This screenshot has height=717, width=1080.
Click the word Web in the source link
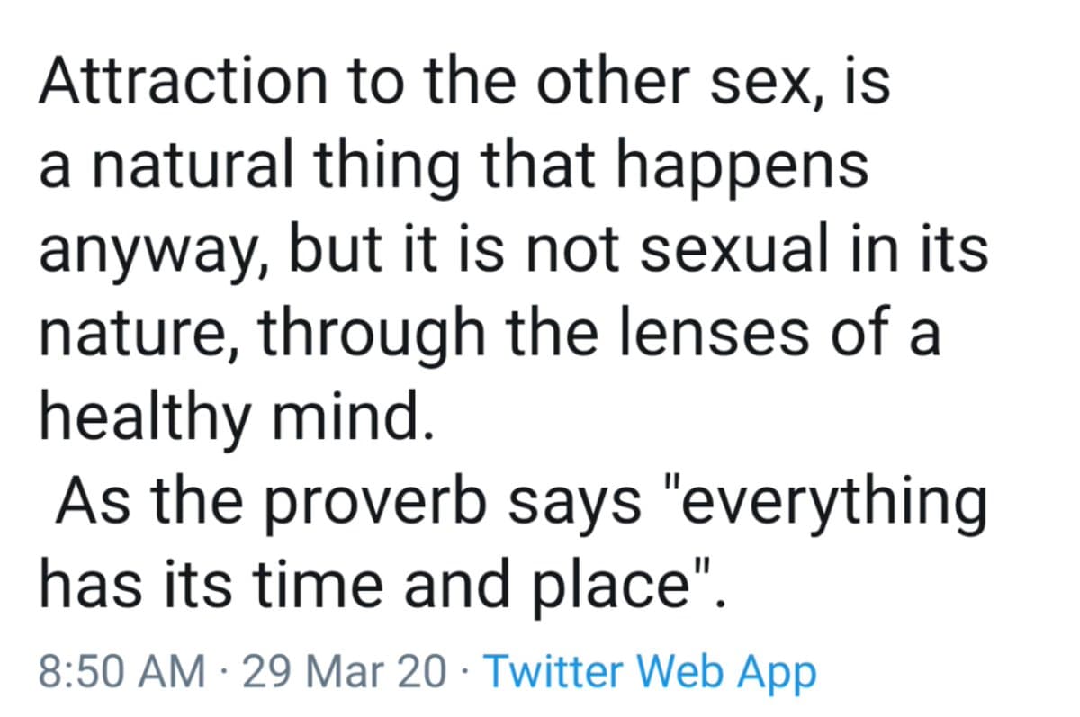coord(688,671)
